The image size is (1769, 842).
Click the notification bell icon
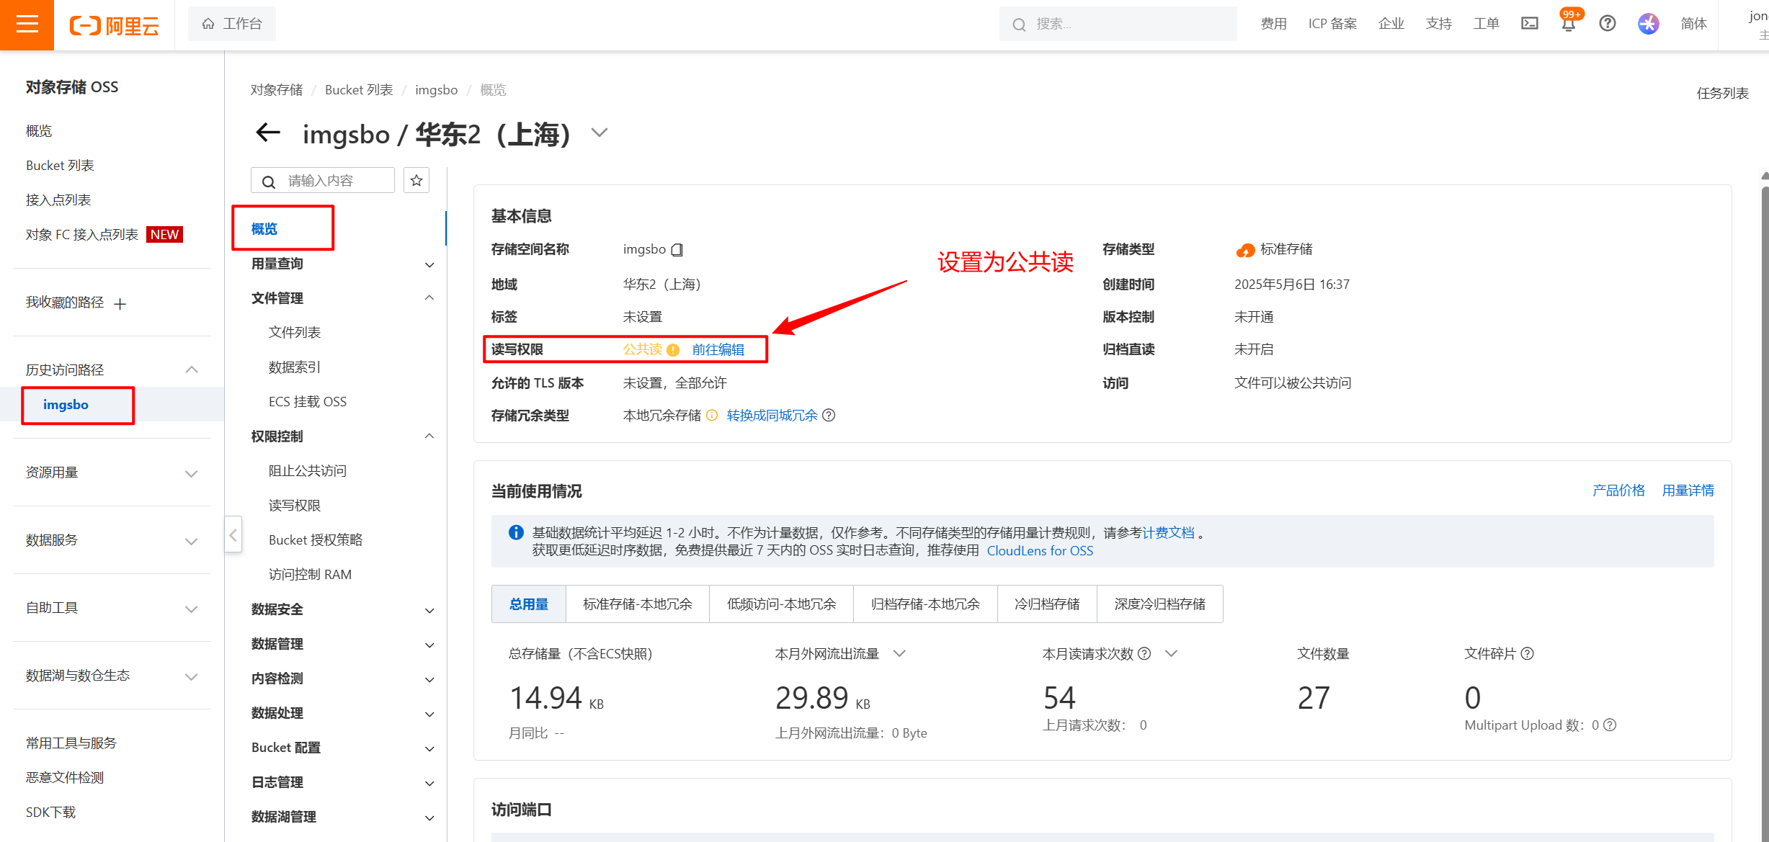tap(1568, 24)
